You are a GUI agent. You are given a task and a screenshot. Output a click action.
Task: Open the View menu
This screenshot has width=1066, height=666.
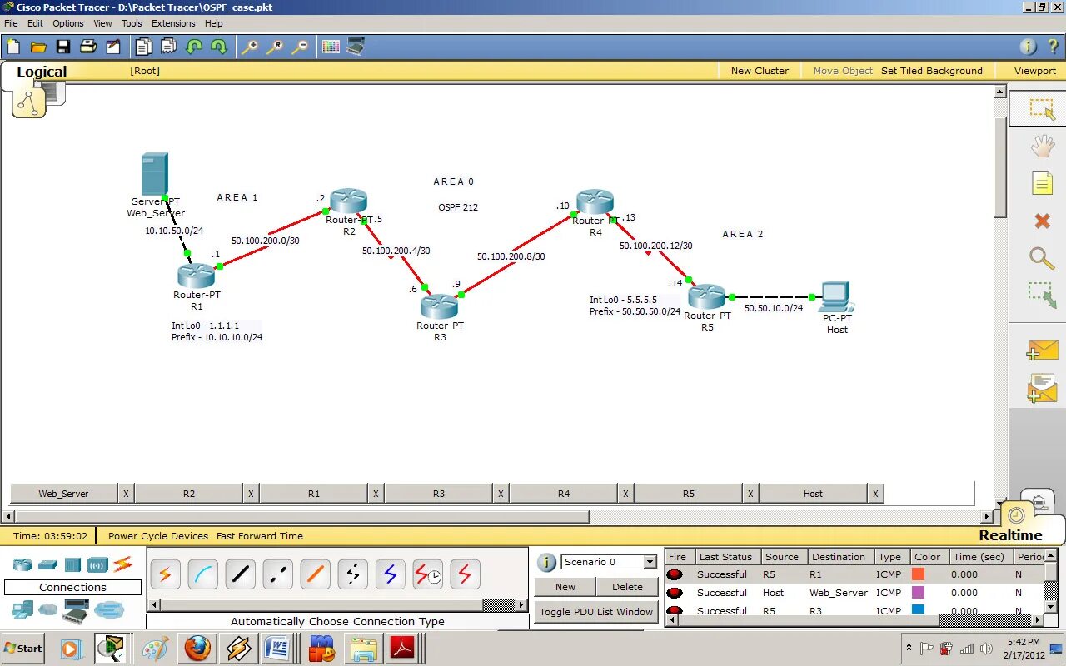(x=102, y=23)
